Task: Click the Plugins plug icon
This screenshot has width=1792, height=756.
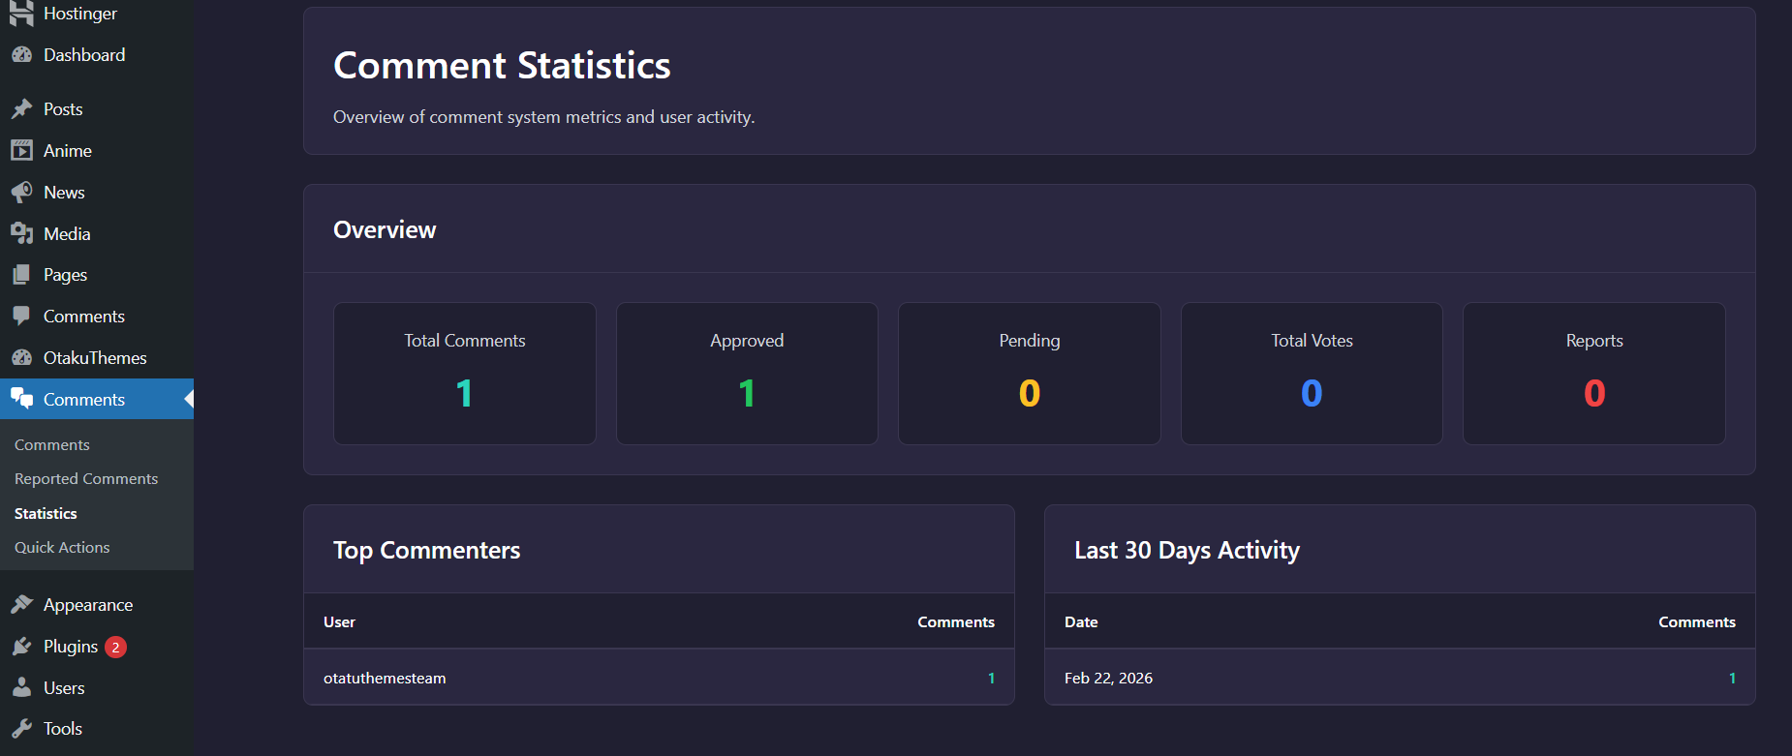Action: [21, 647]
